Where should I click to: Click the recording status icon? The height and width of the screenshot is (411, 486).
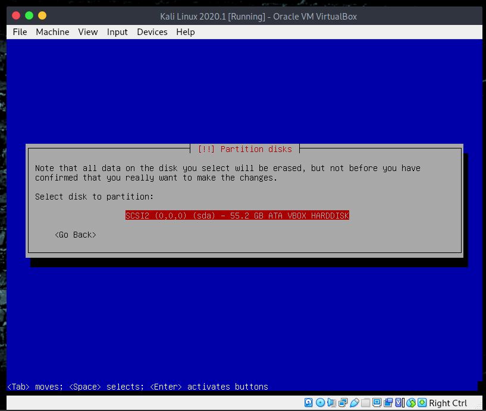(388, 402)
